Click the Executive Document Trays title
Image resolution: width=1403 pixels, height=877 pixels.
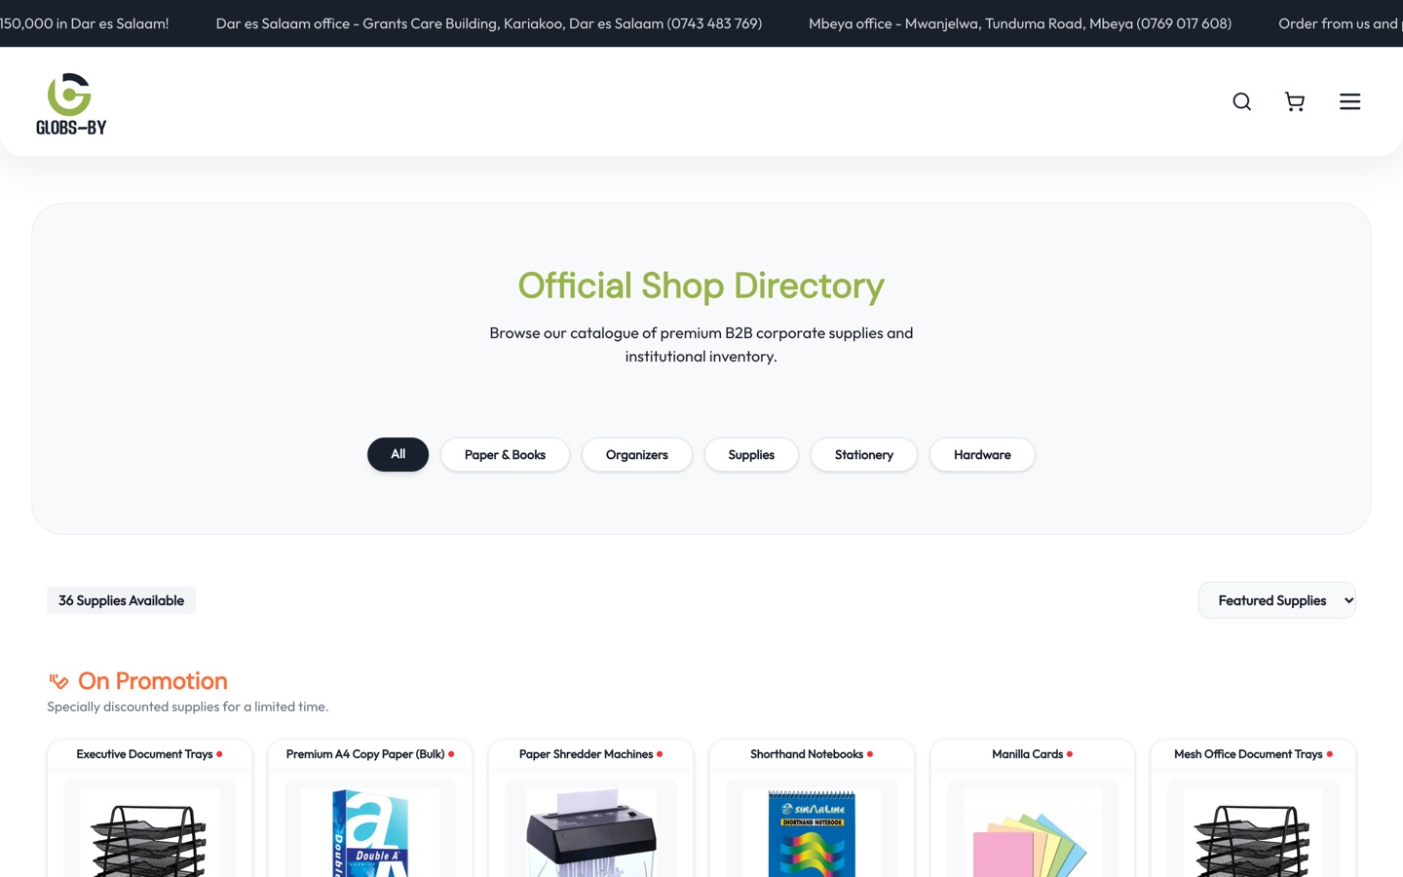pos(144,754)
